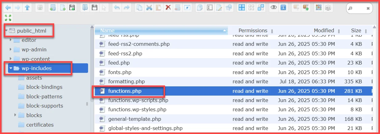Click the mount network volume icon
Image resolution: width=380 pixels, height=134 pixels.
pyautogui.click(x=40, y=7)
